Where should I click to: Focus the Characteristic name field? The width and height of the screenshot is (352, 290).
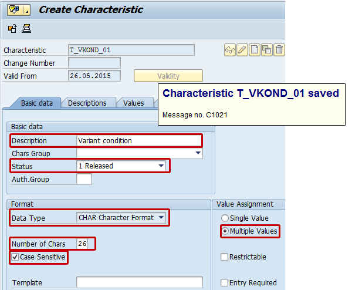click(131, 50)
